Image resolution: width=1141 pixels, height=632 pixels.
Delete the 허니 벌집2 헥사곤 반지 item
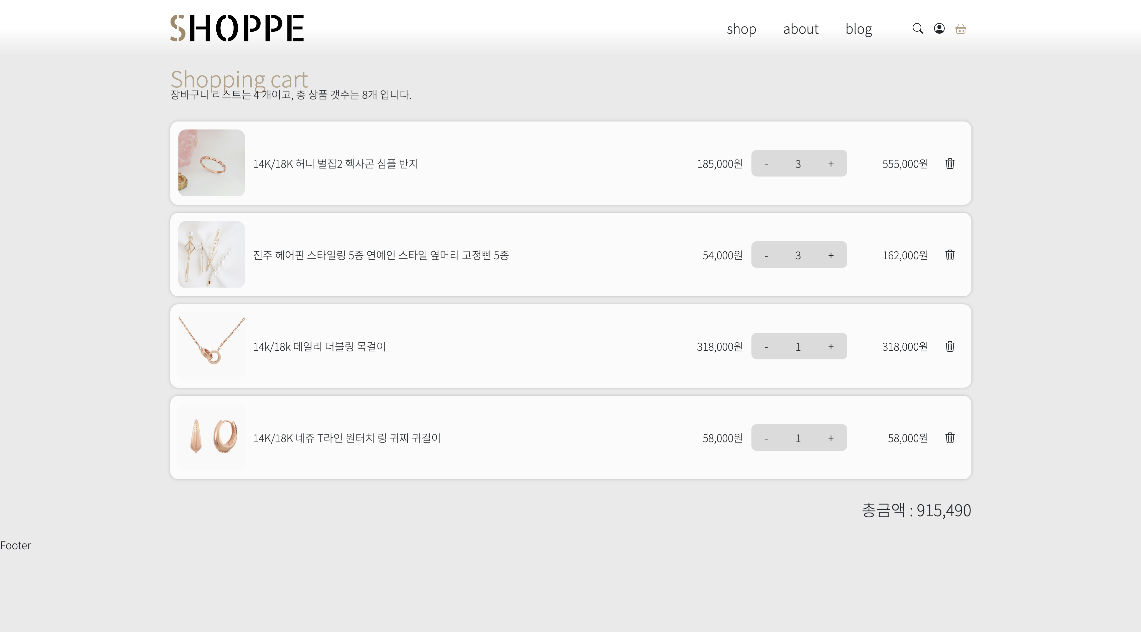tap(950, 164)
